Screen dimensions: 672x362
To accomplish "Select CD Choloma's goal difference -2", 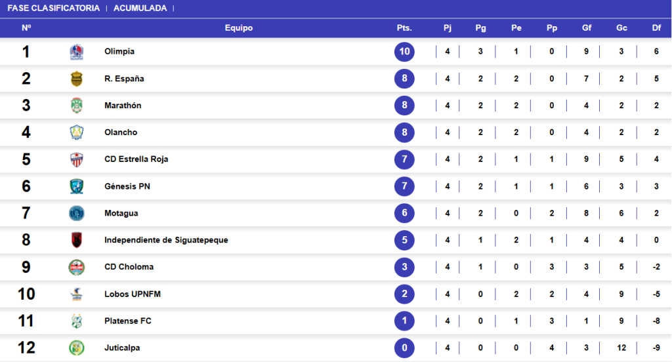I will [x=656, y=267].
